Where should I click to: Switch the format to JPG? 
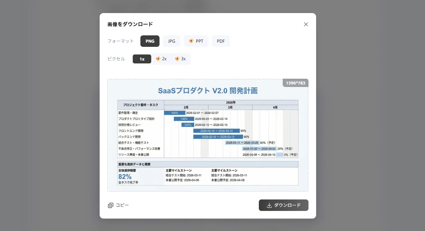pos(172,41)
